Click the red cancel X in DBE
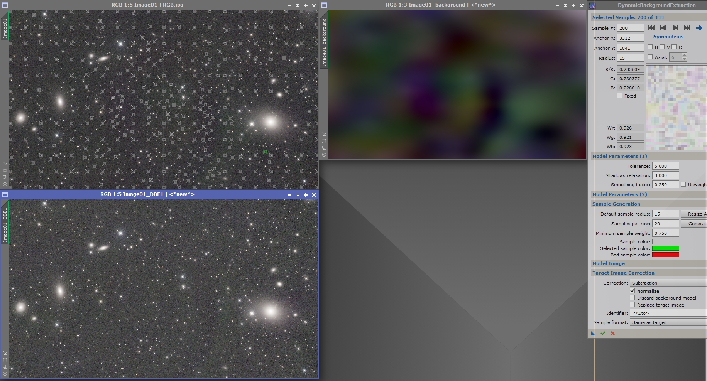This screenshot has height=381, width=707. point(612,334)
